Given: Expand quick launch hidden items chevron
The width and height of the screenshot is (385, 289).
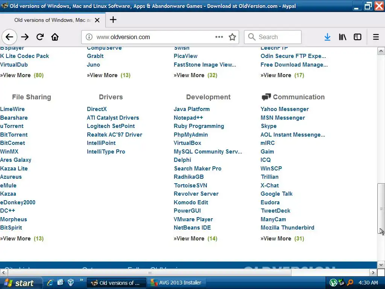Looking at the screenshot, I should coord(82,280).
